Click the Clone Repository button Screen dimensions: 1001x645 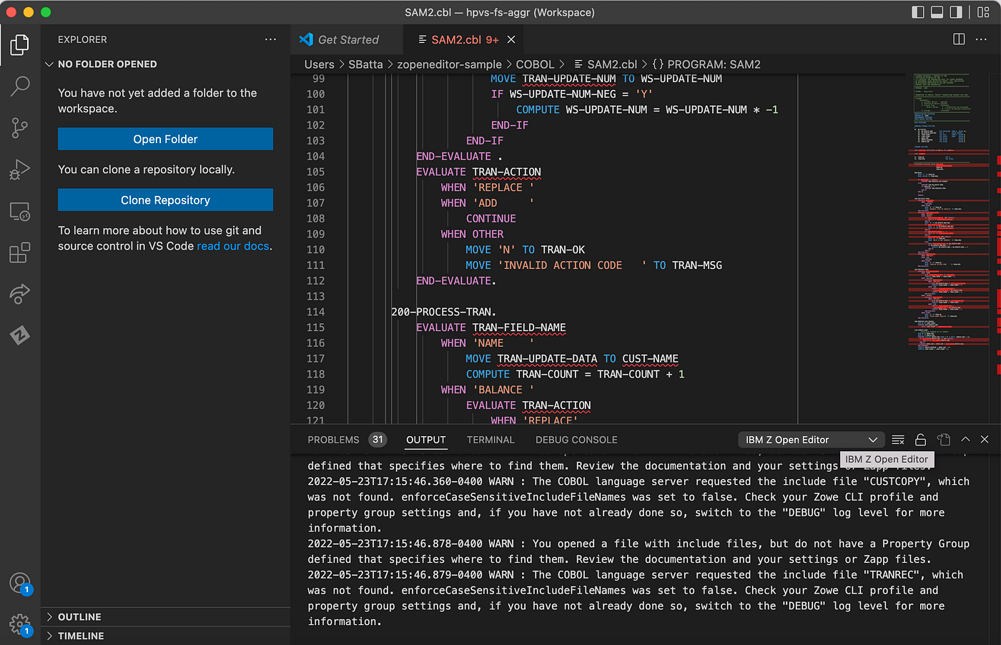coord(165,200)
